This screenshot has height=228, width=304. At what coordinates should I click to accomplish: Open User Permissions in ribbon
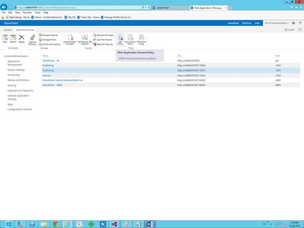tap(103, 40)
